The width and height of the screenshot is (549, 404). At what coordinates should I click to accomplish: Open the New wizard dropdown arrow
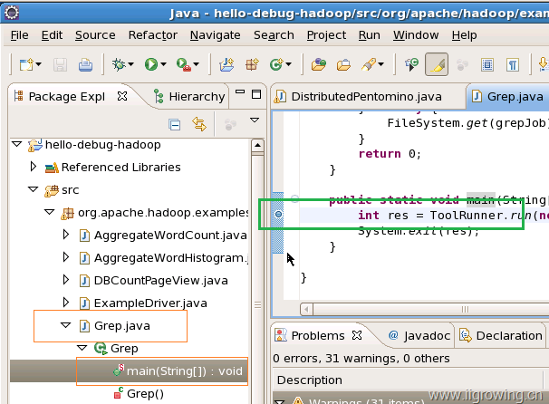[39, 64]
